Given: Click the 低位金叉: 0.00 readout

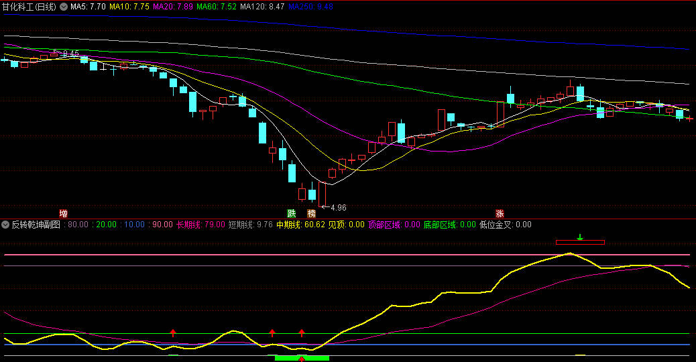Looking at the screenshot, I should 506,225.
